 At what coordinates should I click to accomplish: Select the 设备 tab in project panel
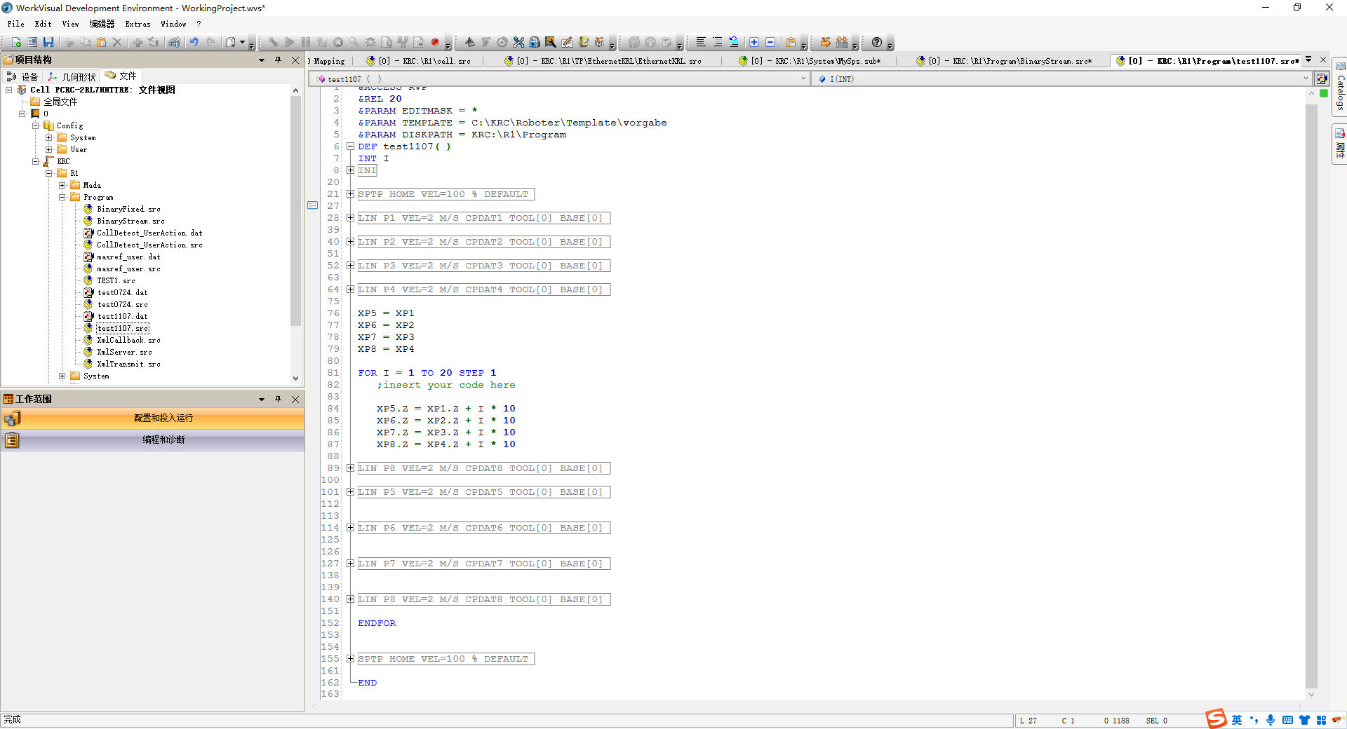click(x=22, y=76)
